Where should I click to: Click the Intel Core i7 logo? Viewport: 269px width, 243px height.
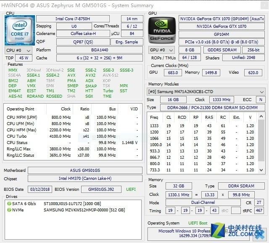click(x=20, y=30)
